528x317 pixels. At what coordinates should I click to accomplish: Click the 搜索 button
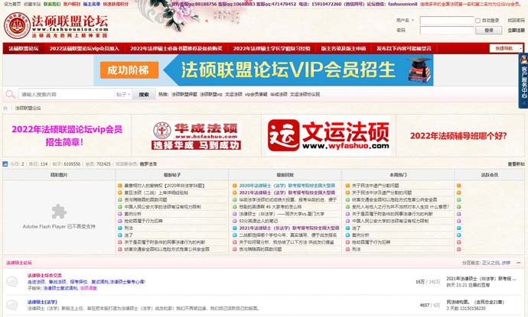click(144, 95)
